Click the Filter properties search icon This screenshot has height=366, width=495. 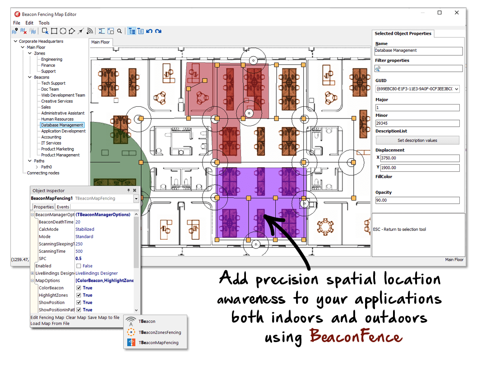378,69
